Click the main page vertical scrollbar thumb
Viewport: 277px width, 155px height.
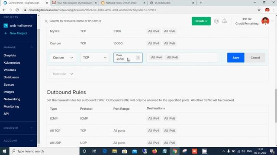(x=276, y=105)
